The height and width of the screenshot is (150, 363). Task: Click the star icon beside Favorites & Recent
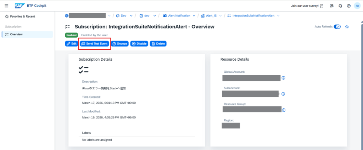click(x=7, y=17)
